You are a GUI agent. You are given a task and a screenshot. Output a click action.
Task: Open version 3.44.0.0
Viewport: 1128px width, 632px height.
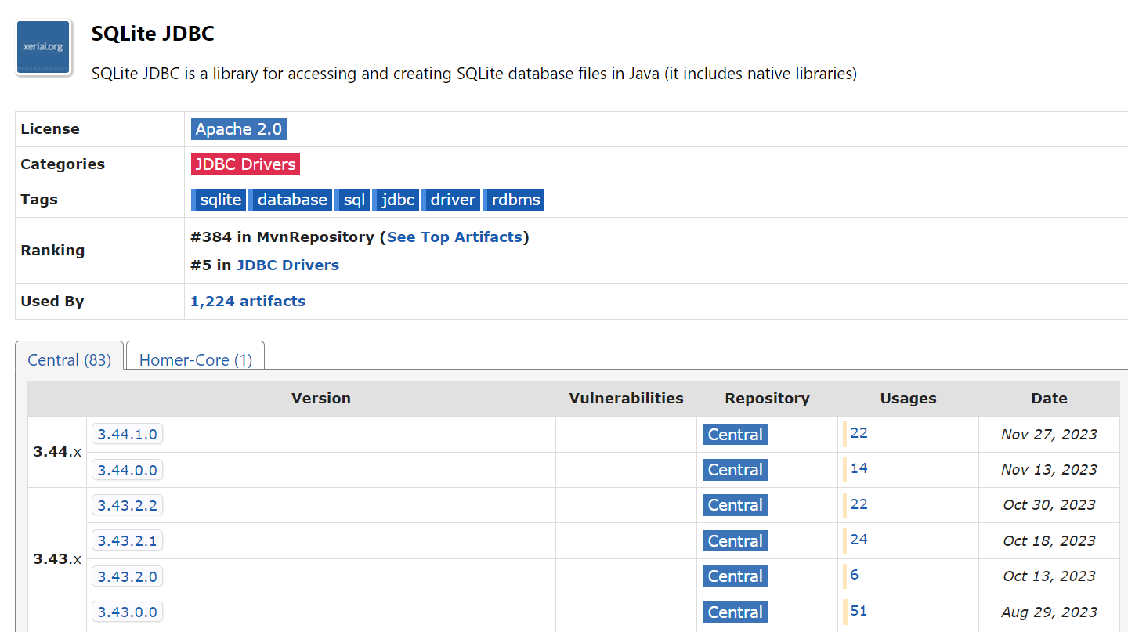pos(128,470)
